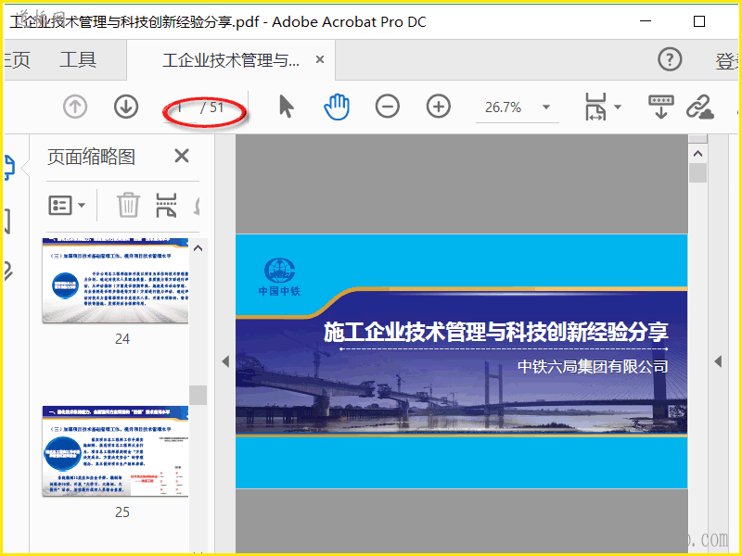
Task: Select the 工企业技术管理与... document tab
Action: (231, 60)
